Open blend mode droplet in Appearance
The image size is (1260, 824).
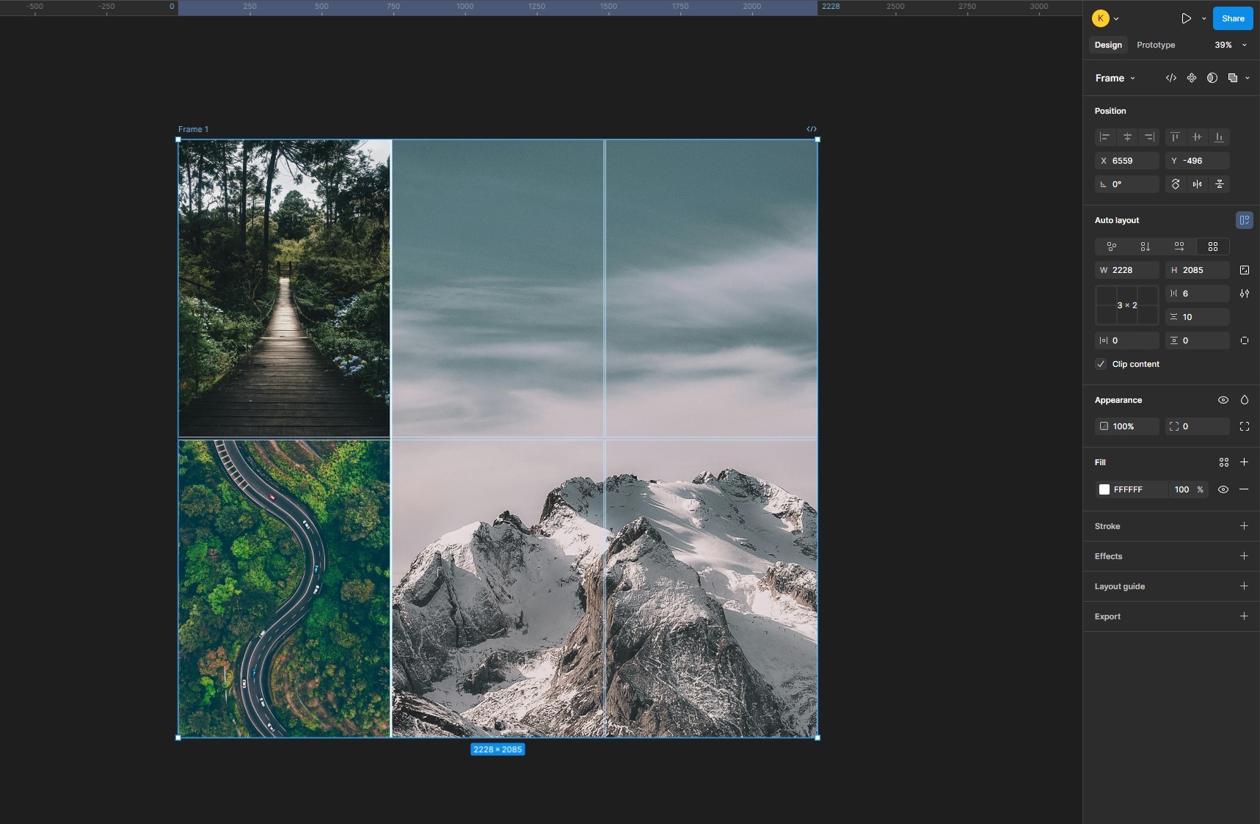(1245, 400)
